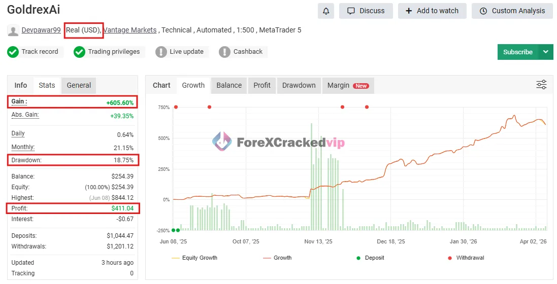
Task: Click the notification bell icon
Action: [x=326, y=11]
